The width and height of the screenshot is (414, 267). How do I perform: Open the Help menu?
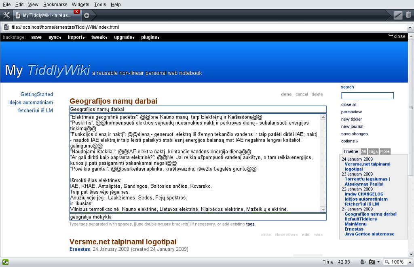[116, 4]
